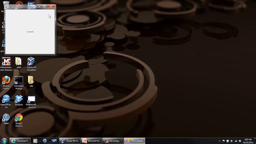
Task: Switch to Oracle VM Vi... taskbar button
Action: [x=70, y=141]
